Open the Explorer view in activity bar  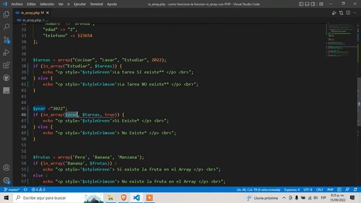[x=6, y=14]
